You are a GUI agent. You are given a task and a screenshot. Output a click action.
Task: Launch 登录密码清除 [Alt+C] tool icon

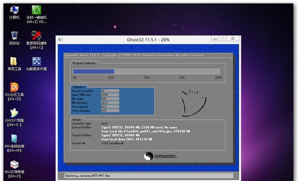[x=36, y=40]
